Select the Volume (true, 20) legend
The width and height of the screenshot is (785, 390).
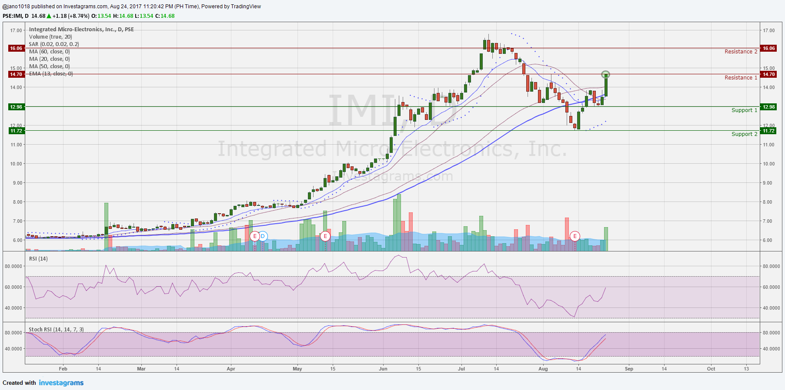pyautogui.click(x=50, y=37)
